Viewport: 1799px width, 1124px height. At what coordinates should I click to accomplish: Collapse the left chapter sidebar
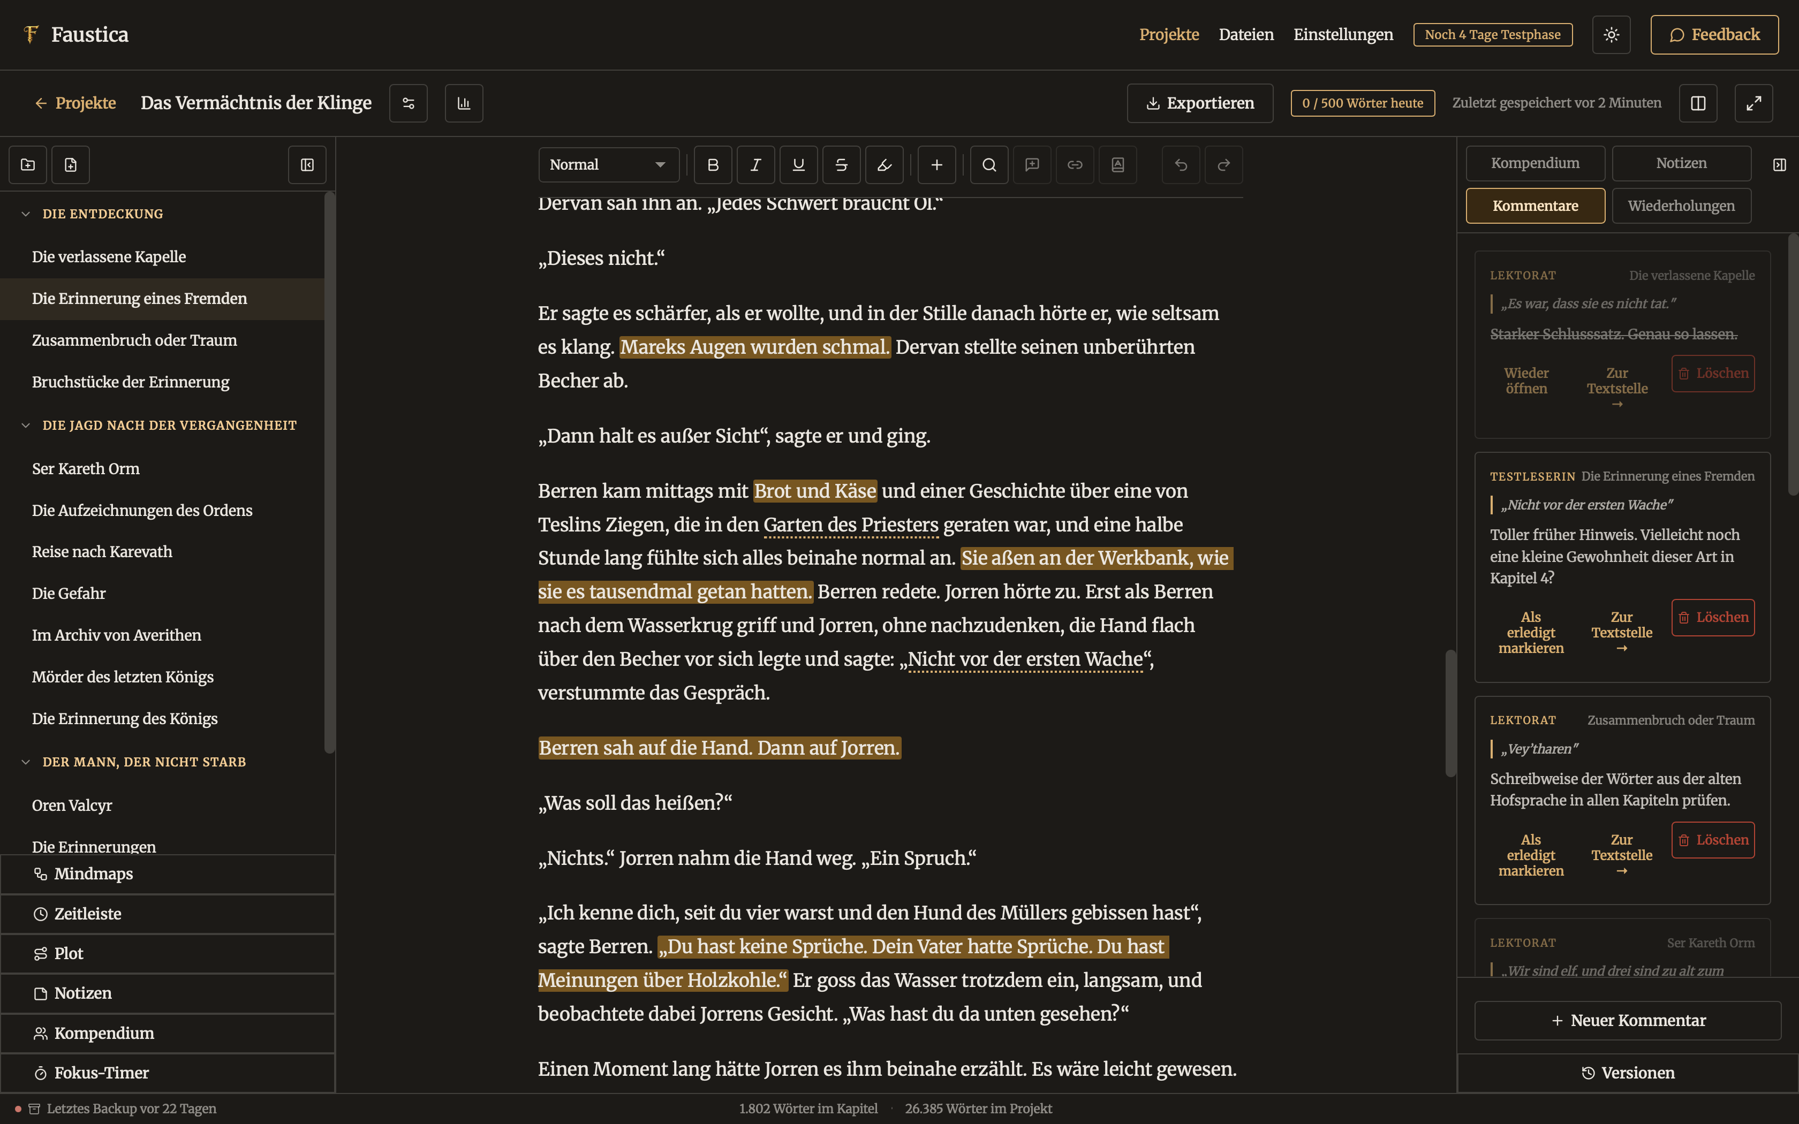(x=307, y=164)
